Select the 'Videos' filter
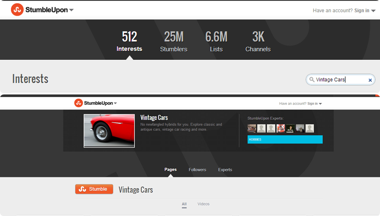This screenshot has height=216, width=380. tap(203, 204)
